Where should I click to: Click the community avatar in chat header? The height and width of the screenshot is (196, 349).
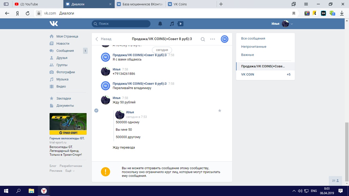(224, 39)
